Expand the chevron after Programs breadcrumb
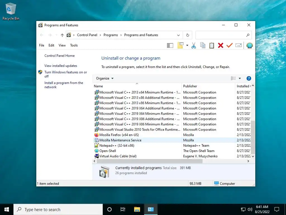The image size is (286, 215). [121, 35]
